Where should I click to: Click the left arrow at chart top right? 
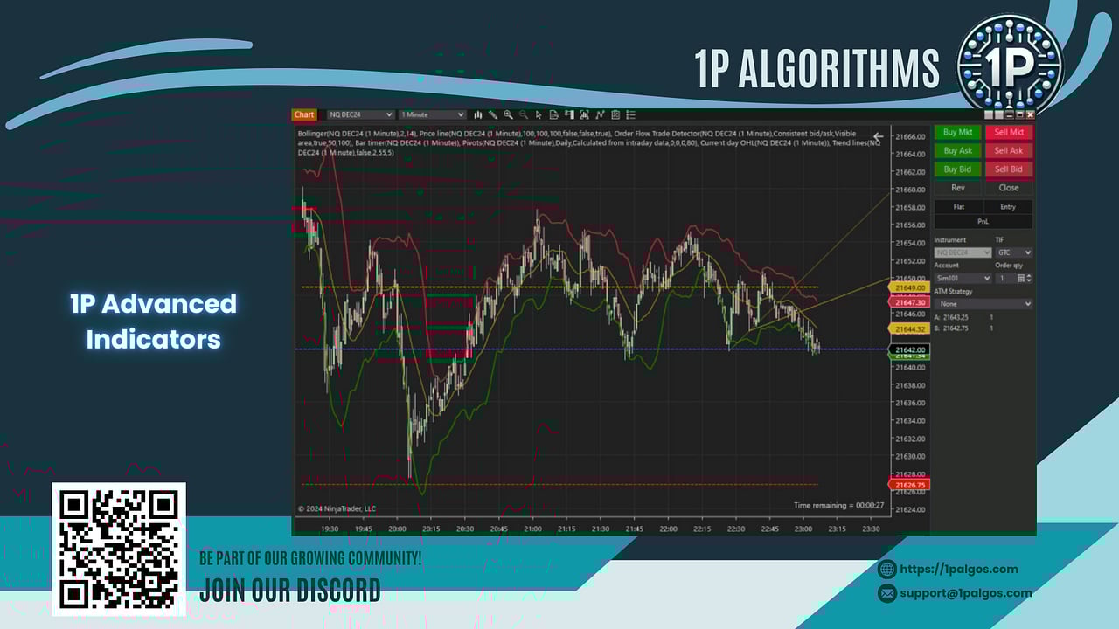[x=878, y=136]
